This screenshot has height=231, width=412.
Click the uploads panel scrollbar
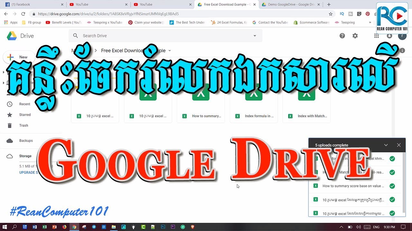[404, 183]
